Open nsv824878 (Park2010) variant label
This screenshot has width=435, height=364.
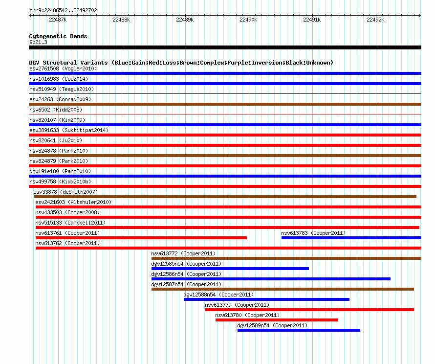[x=59, y=151]
